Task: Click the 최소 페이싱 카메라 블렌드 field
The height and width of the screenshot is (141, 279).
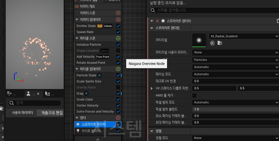Action: coord(235,116)
